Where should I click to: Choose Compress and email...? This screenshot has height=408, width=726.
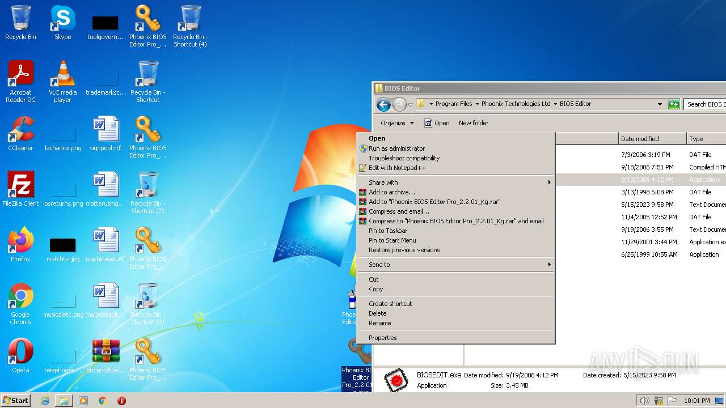pos(456,211)
